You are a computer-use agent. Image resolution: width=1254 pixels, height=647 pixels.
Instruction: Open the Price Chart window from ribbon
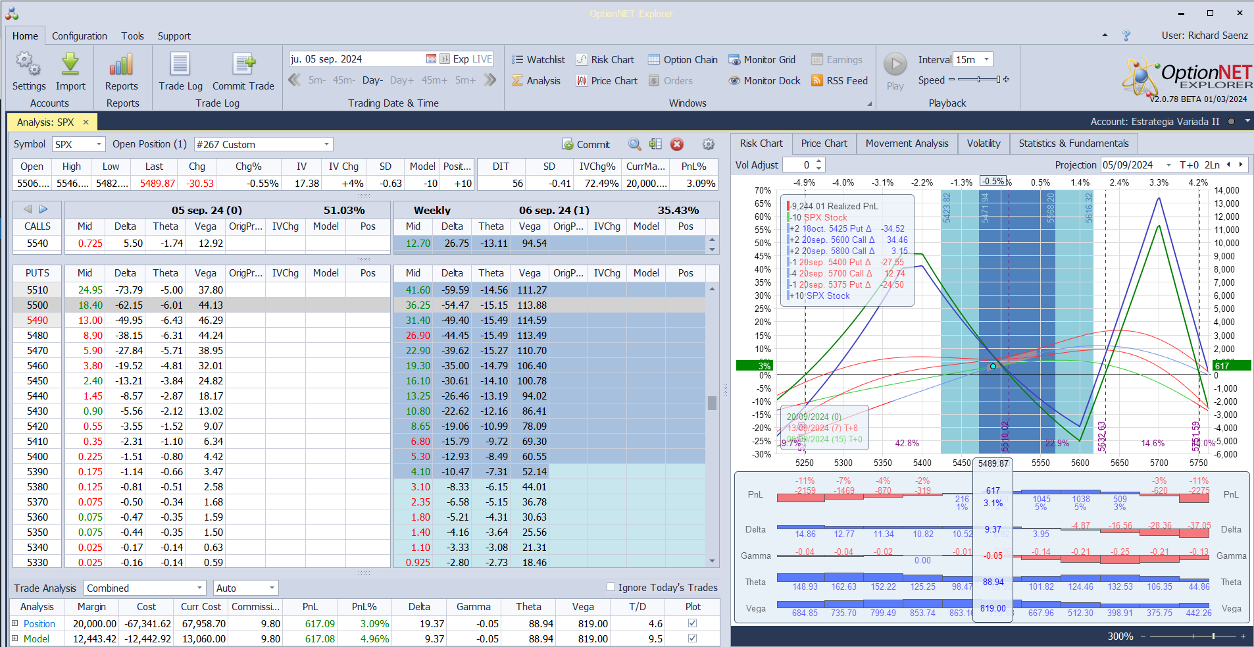[607, 81]
